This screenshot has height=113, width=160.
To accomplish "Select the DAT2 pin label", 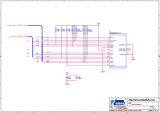I will pyautogui.click(x=112, y=38).
